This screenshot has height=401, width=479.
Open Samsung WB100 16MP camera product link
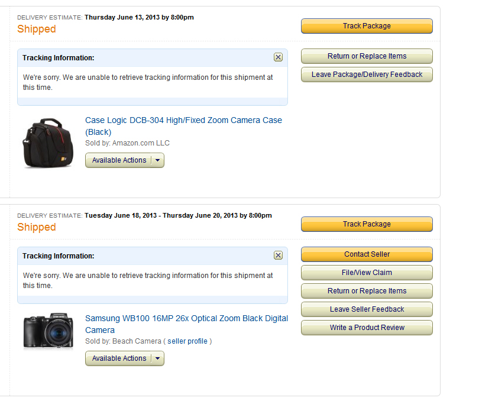(x=186, y=319)
